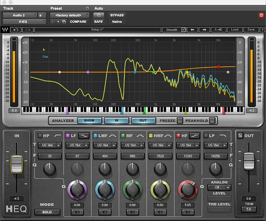Open plugin help question mark

point(262,30)
